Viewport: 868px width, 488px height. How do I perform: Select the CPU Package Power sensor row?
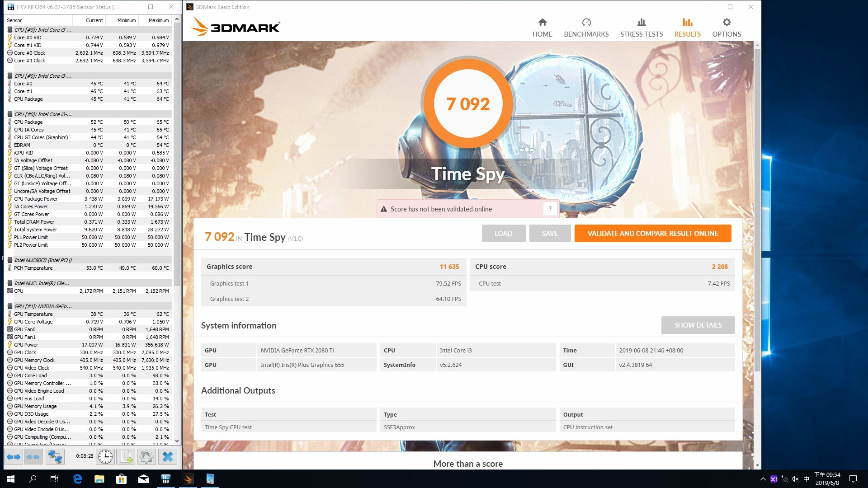click(x=89, y=199)
